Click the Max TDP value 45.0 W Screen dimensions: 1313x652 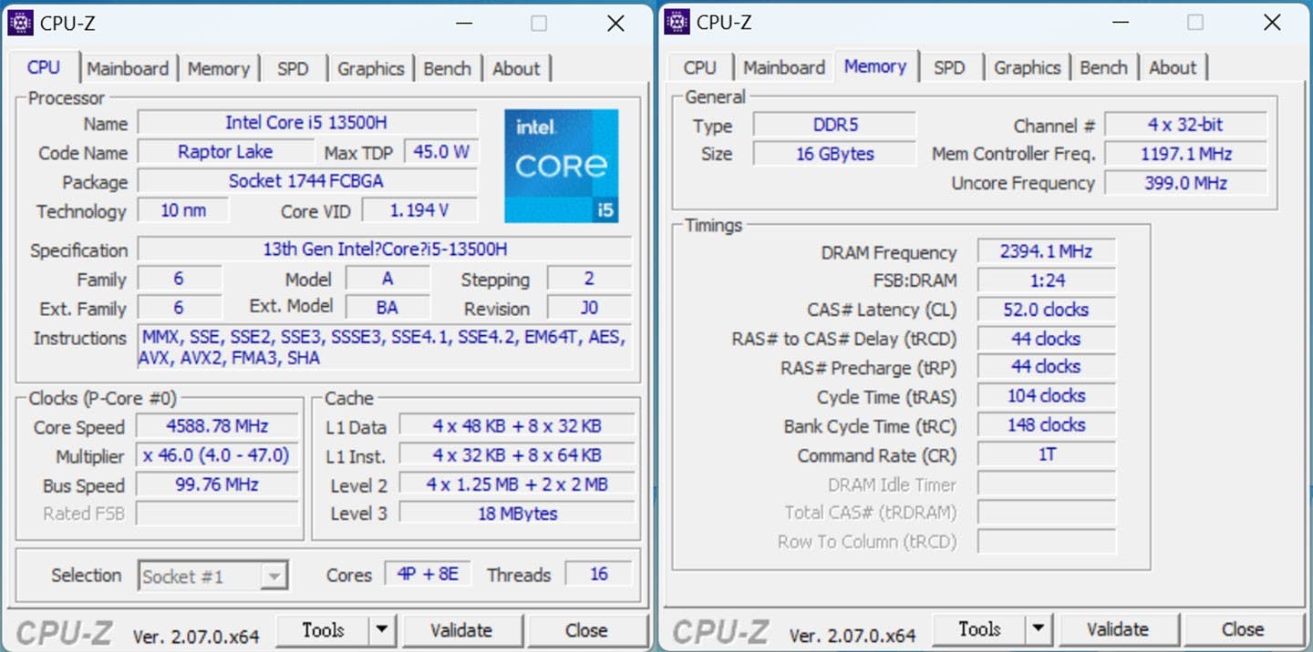coord(441,152)
